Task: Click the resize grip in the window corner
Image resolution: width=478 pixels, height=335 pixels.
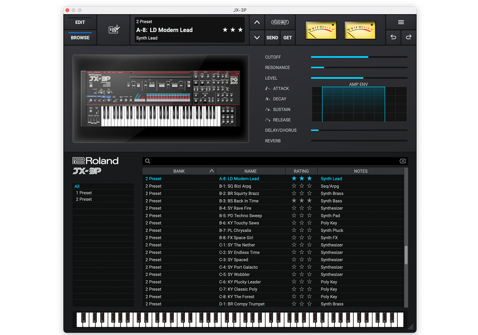Action: (x=411, y=327)
